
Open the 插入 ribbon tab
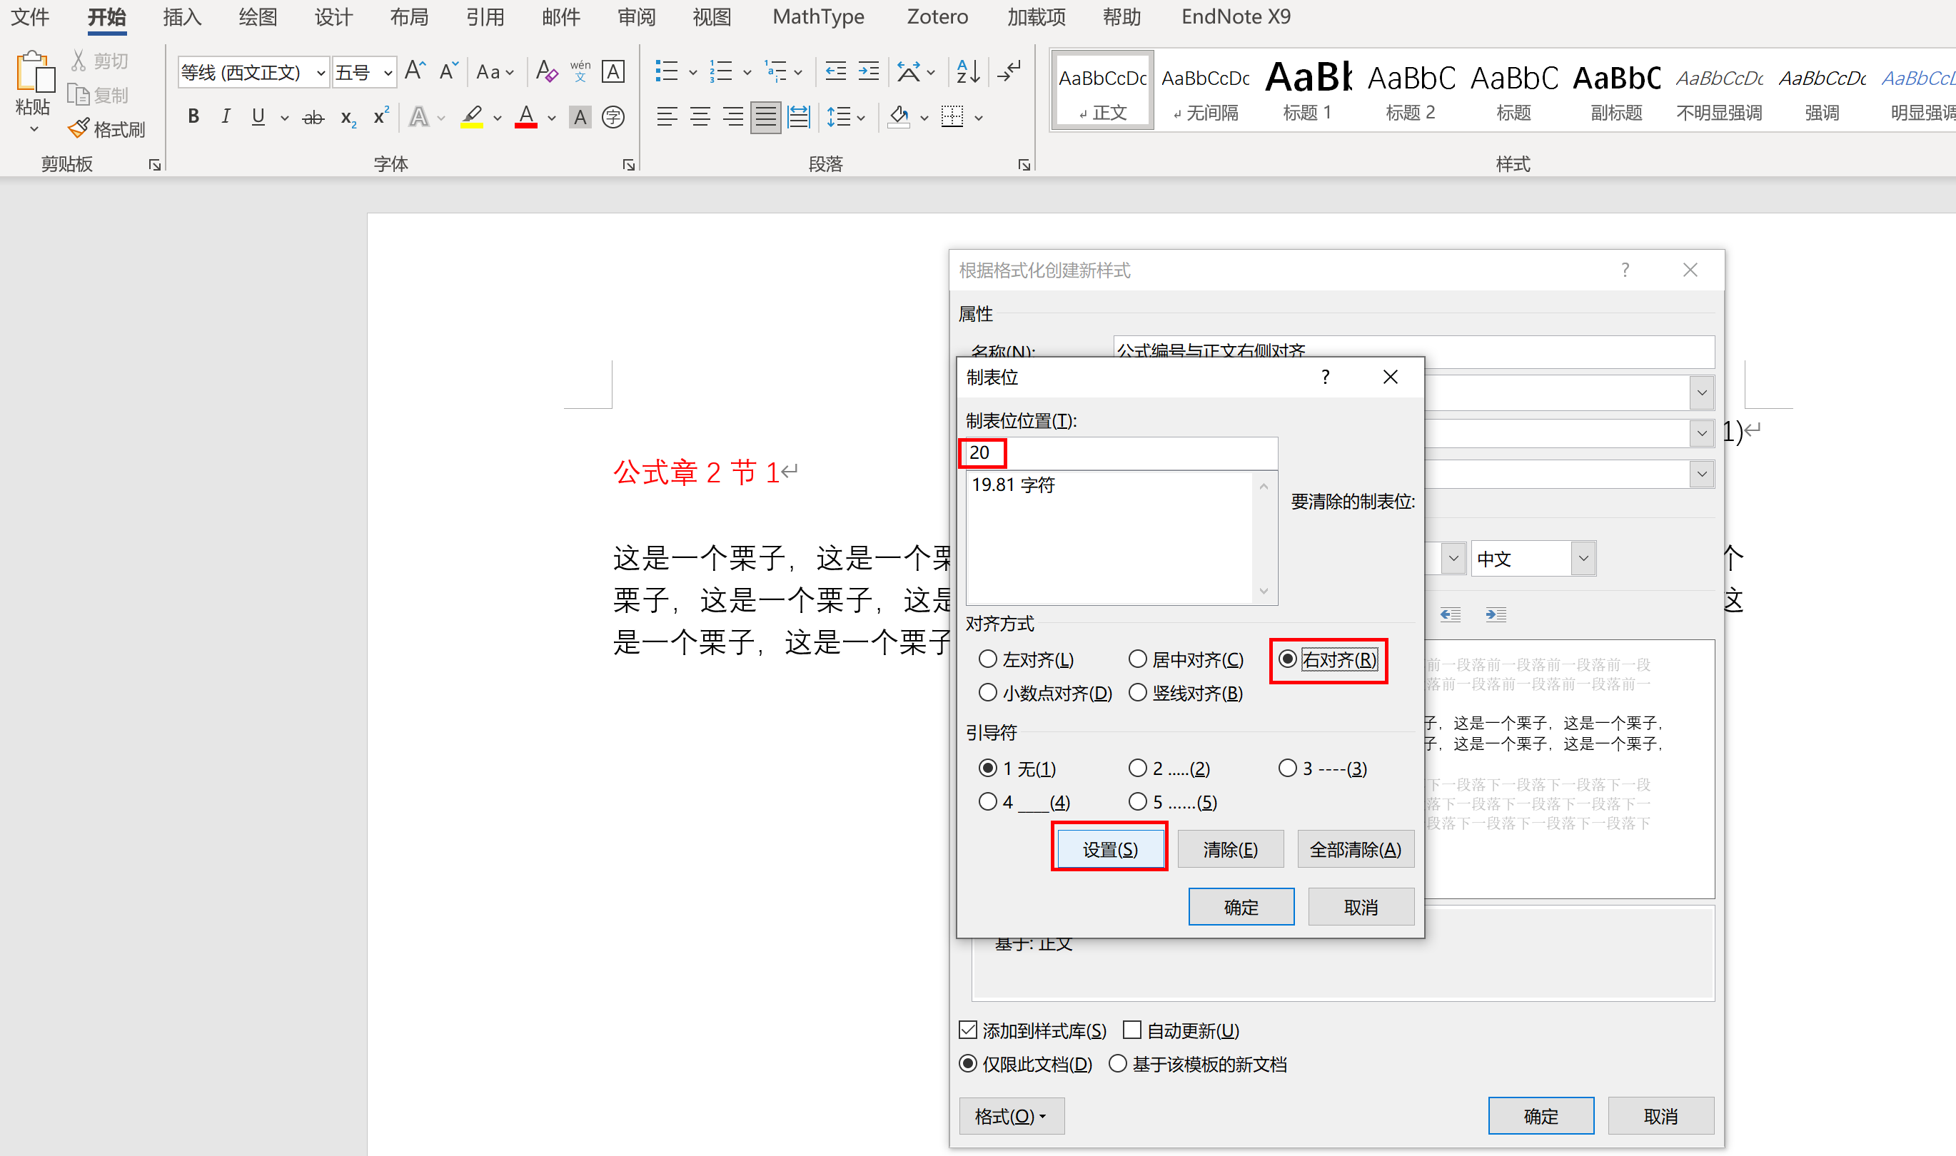pos(181,16)
